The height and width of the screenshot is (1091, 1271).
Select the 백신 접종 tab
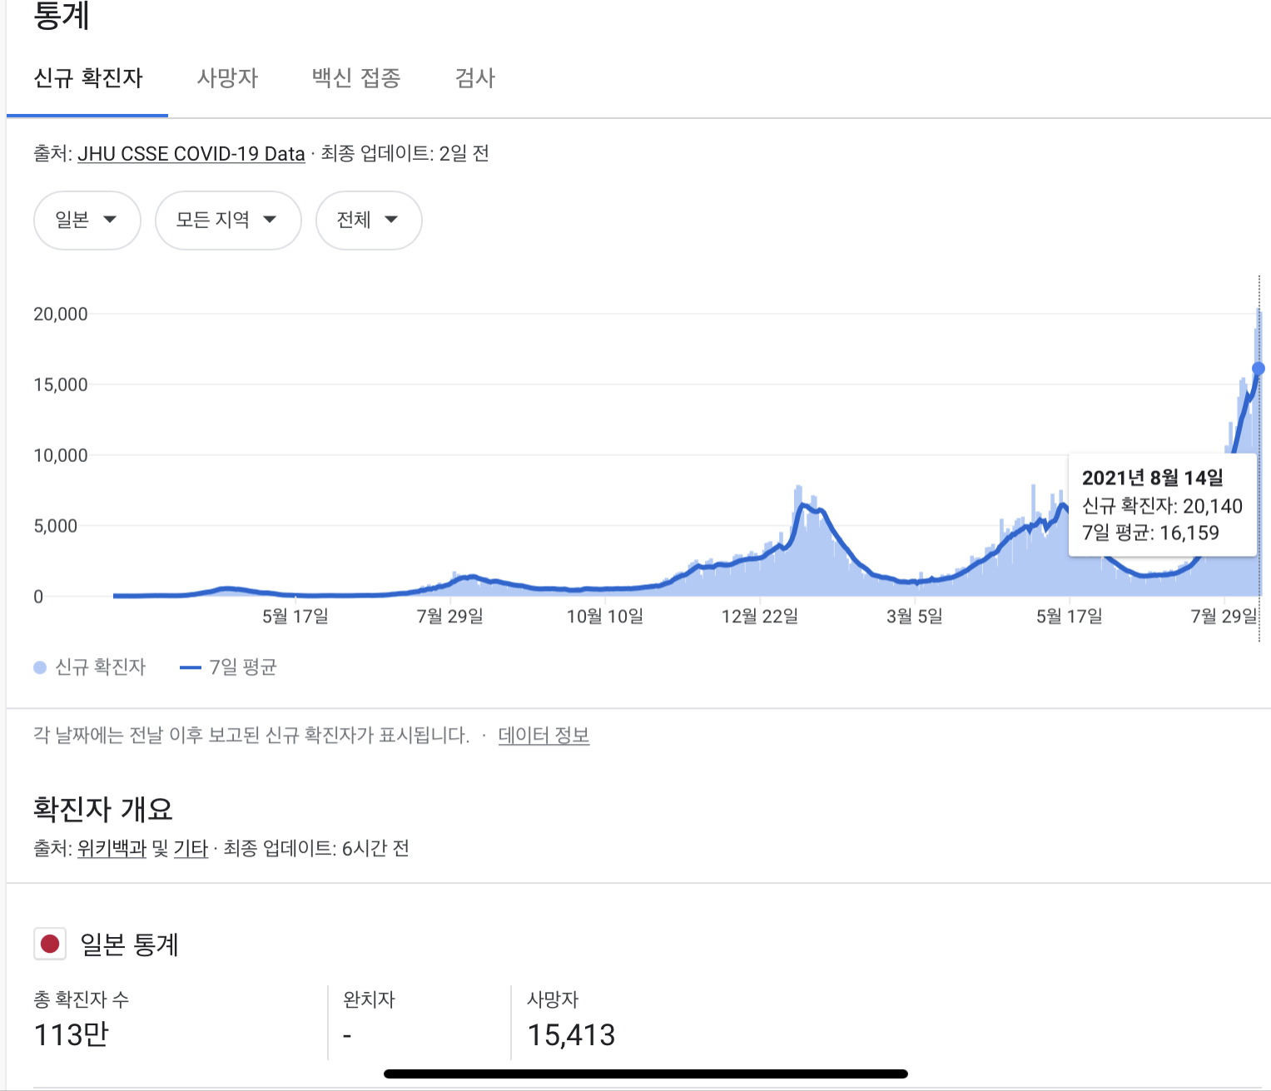[x=356, y=78]
